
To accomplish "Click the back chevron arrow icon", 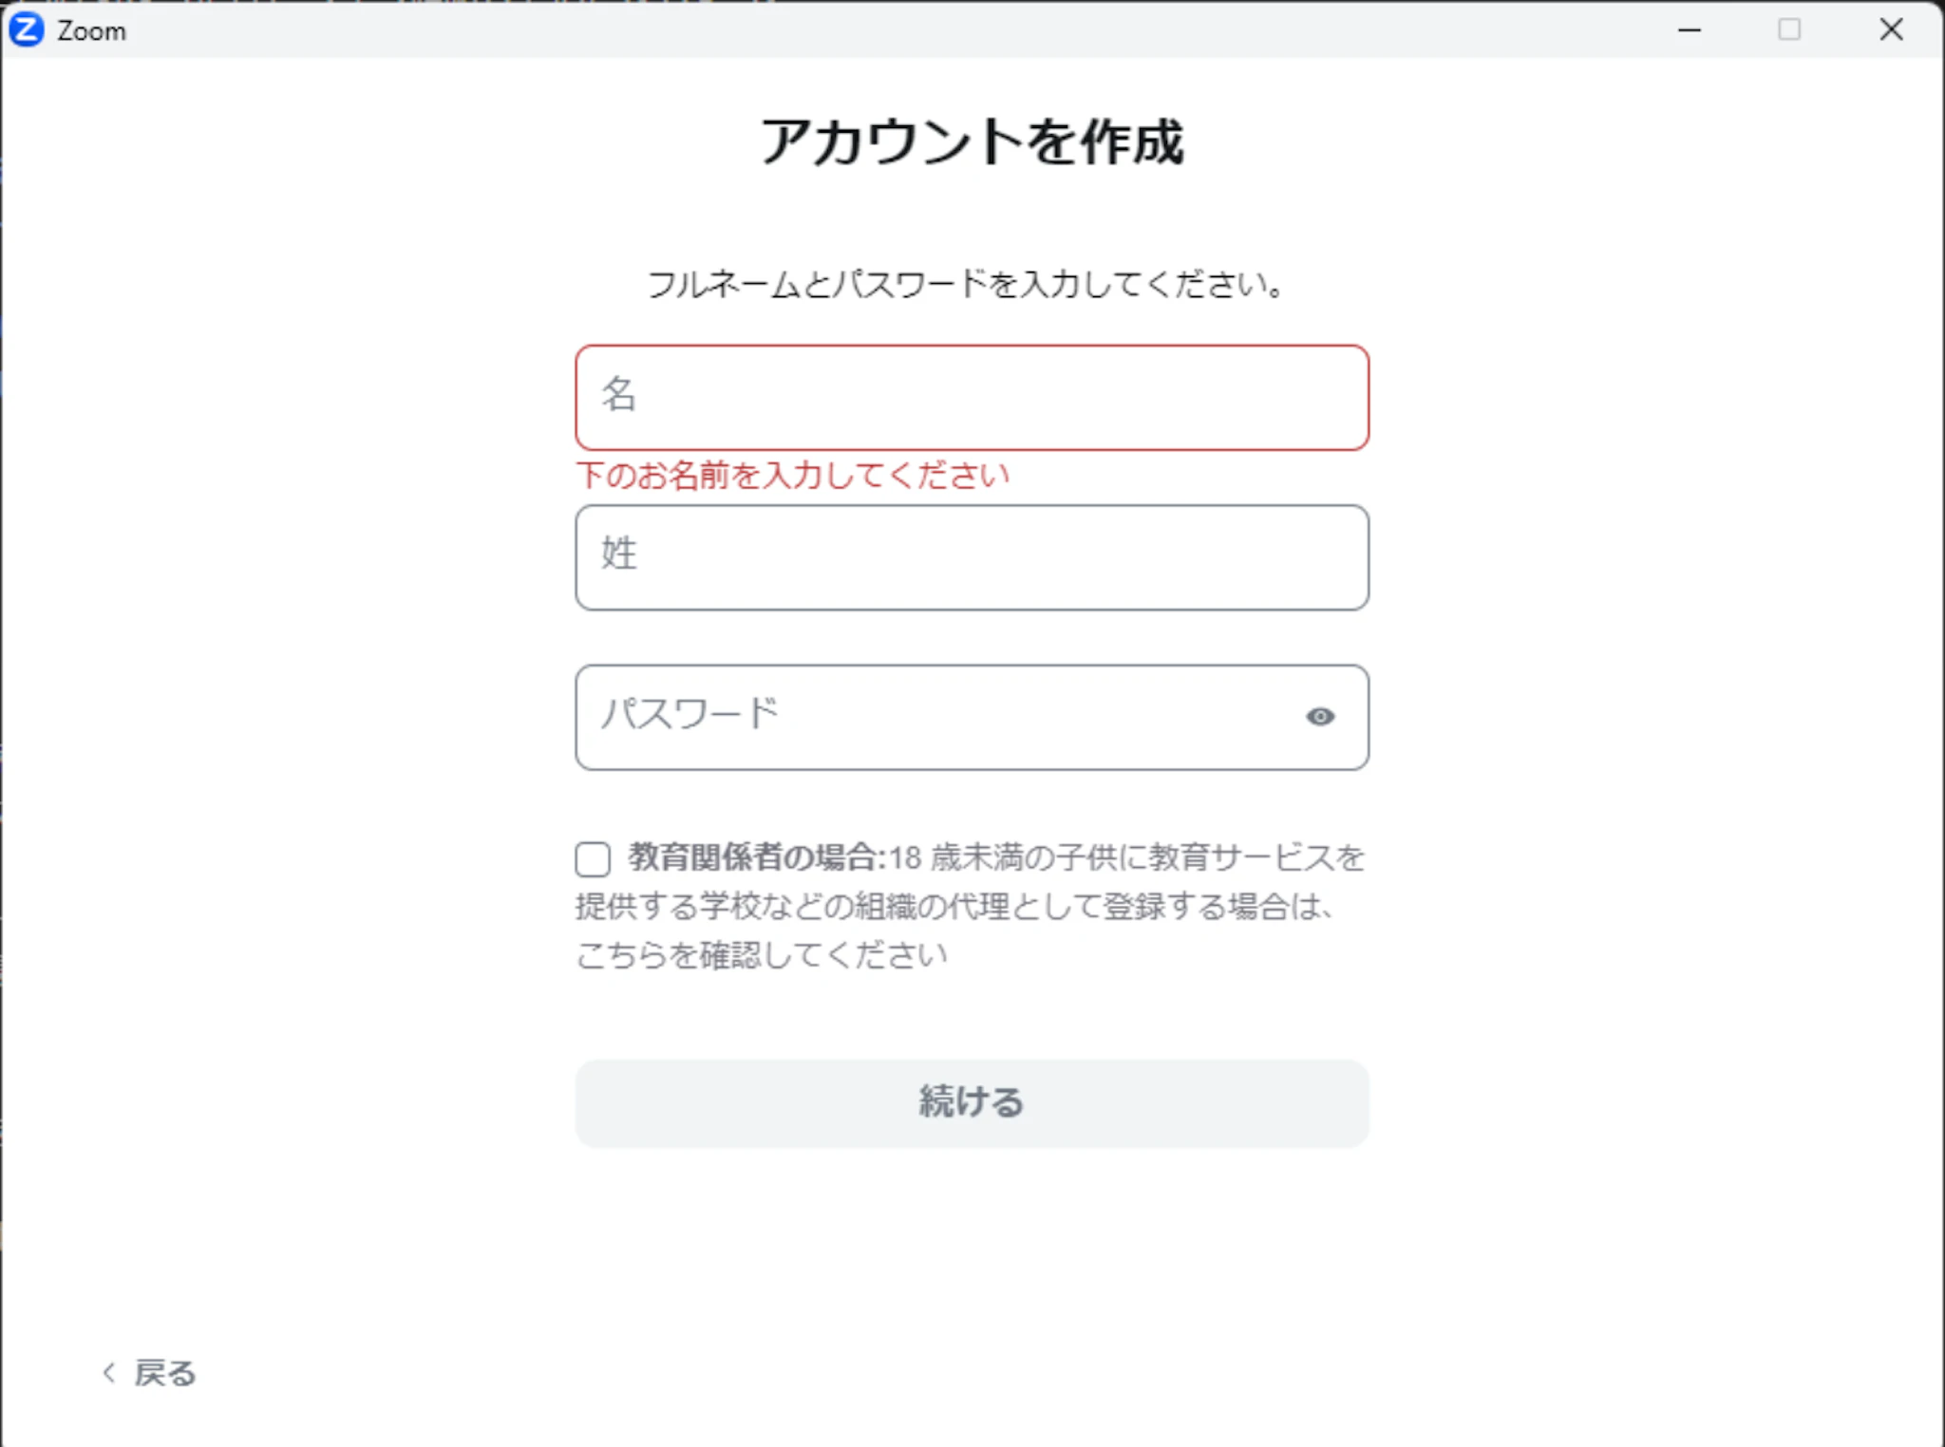I will click(x=109, y=1372).
